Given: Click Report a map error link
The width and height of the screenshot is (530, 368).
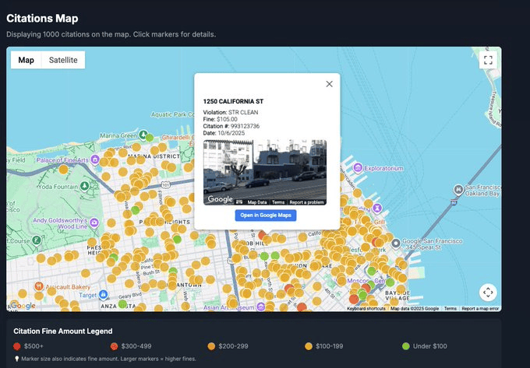Looking at the screenshot, I should [480, 309].
